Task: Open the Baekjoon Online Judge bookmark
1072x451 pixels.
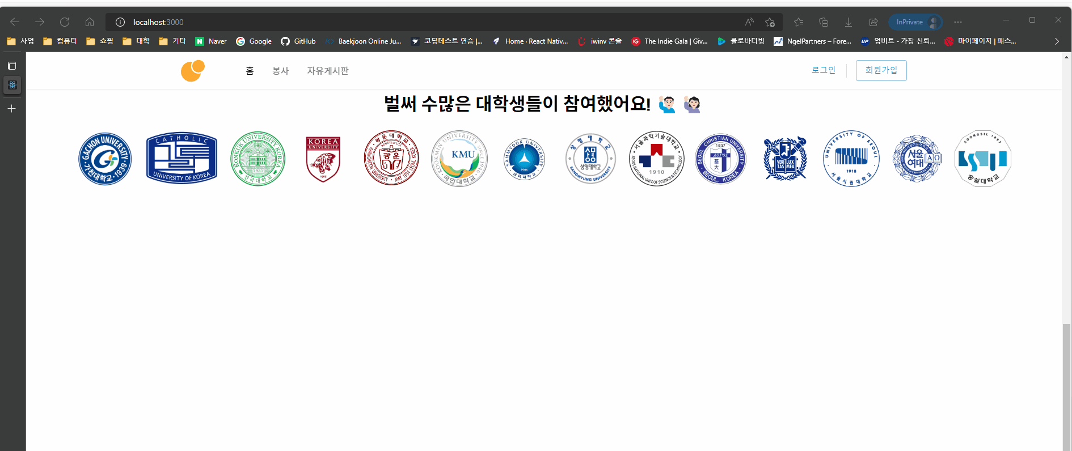Action: 363,41
